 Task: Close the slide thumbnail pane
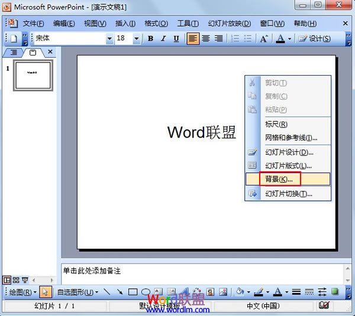click(50, 52)
